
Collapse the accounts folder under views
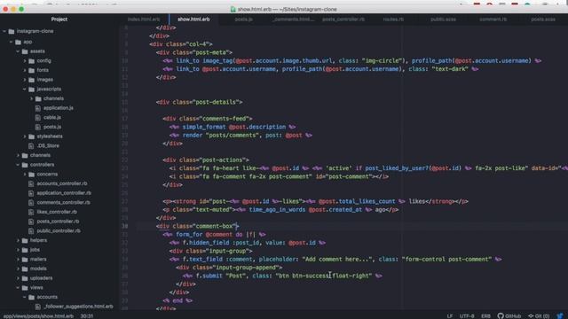click(25, 297)
